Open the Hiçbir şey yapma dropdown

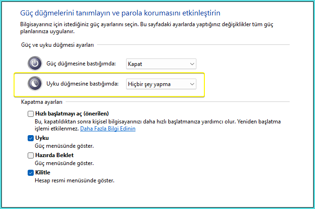tap(161, 84)
